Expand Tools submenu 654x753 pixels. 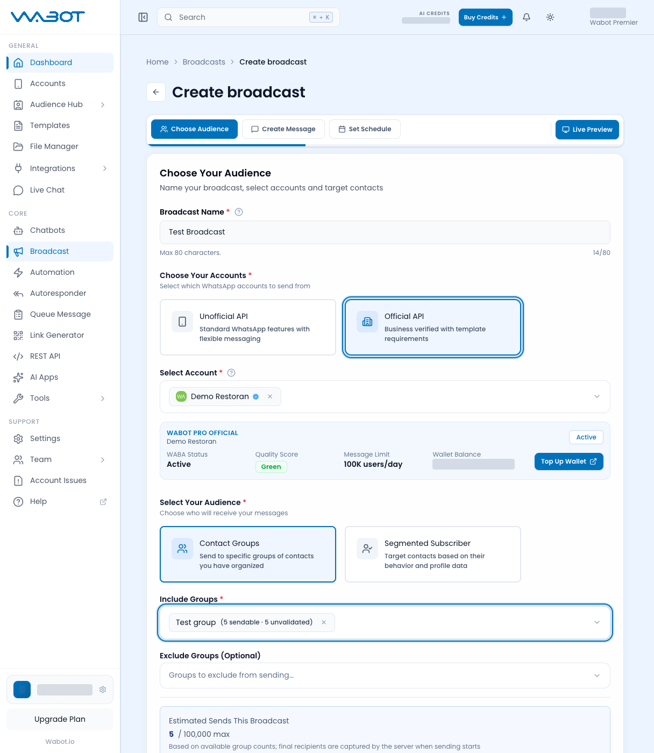coord(103,398)
